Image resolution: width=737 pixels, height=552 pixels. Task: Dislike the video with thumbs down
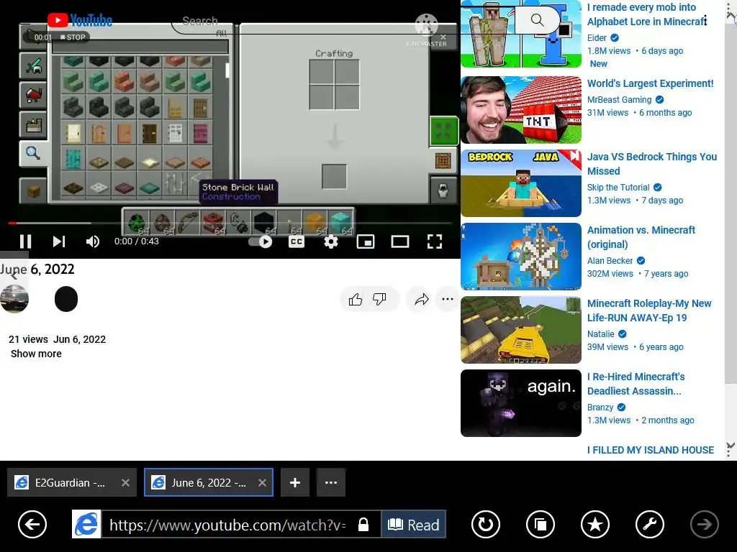379,299
